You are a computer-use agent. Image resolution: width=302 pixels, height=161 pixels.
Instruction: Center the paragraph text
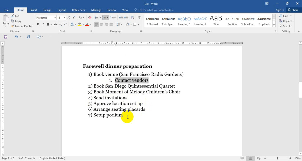101,24
